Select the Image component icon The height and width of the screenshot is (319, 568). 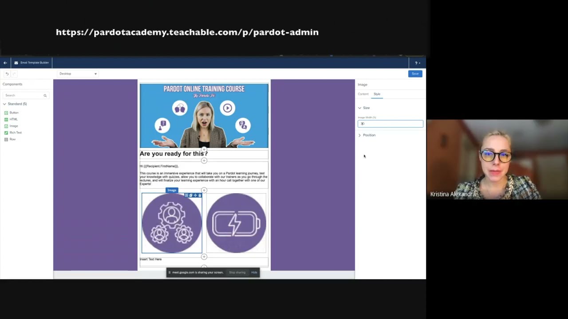[x=6, y=126]
